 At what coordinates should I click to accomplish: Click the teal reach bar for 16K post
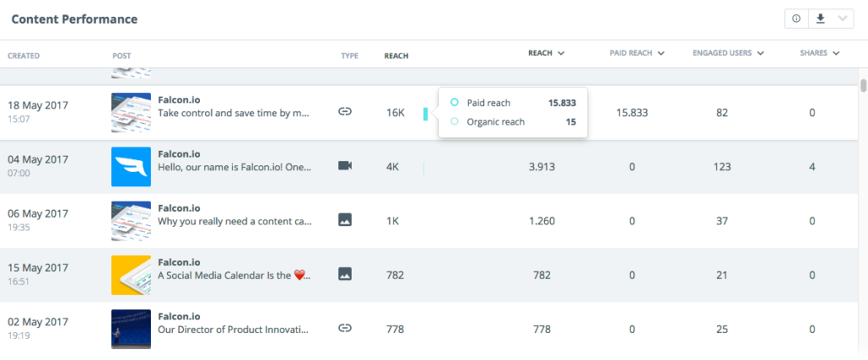point(426,114)
